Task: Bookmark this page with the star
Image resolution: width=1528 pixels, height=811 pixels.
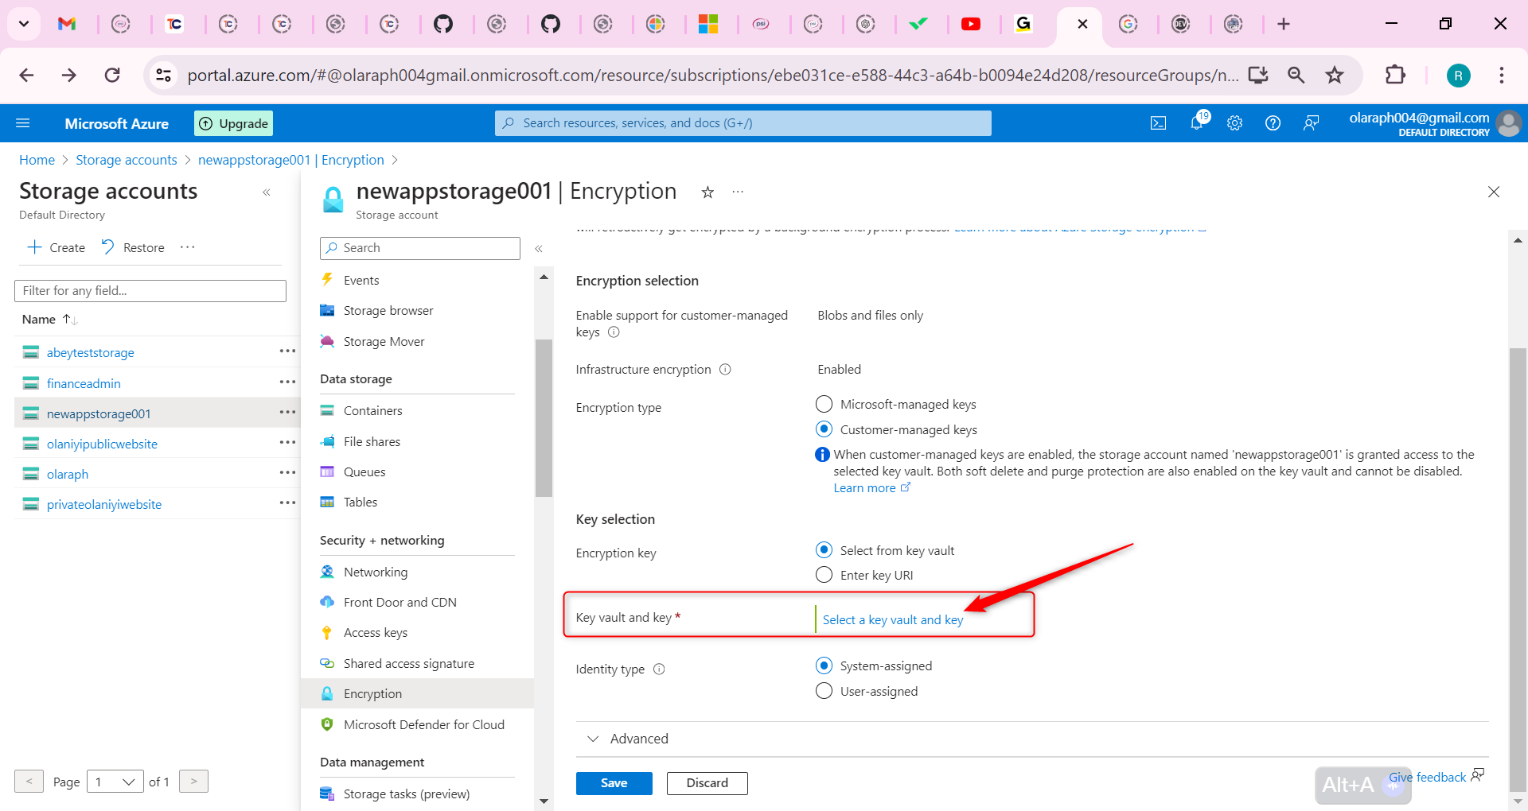Action: [1335, 76]
